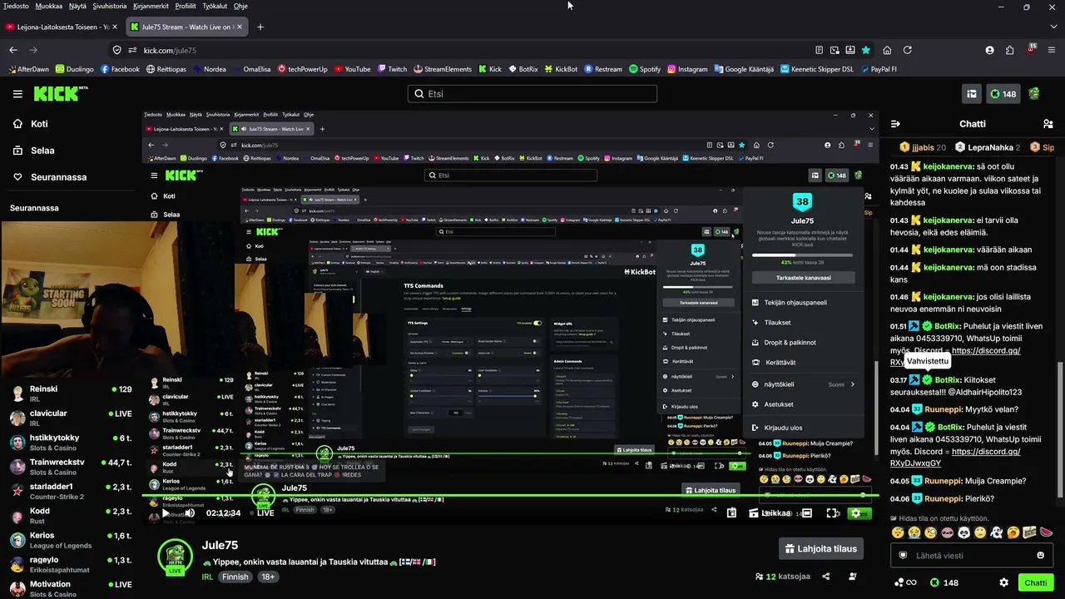Open the Firefox extensions puzzle icon
The width and height of the screenshot is (1065, 599).
(x=1010, y=50)
